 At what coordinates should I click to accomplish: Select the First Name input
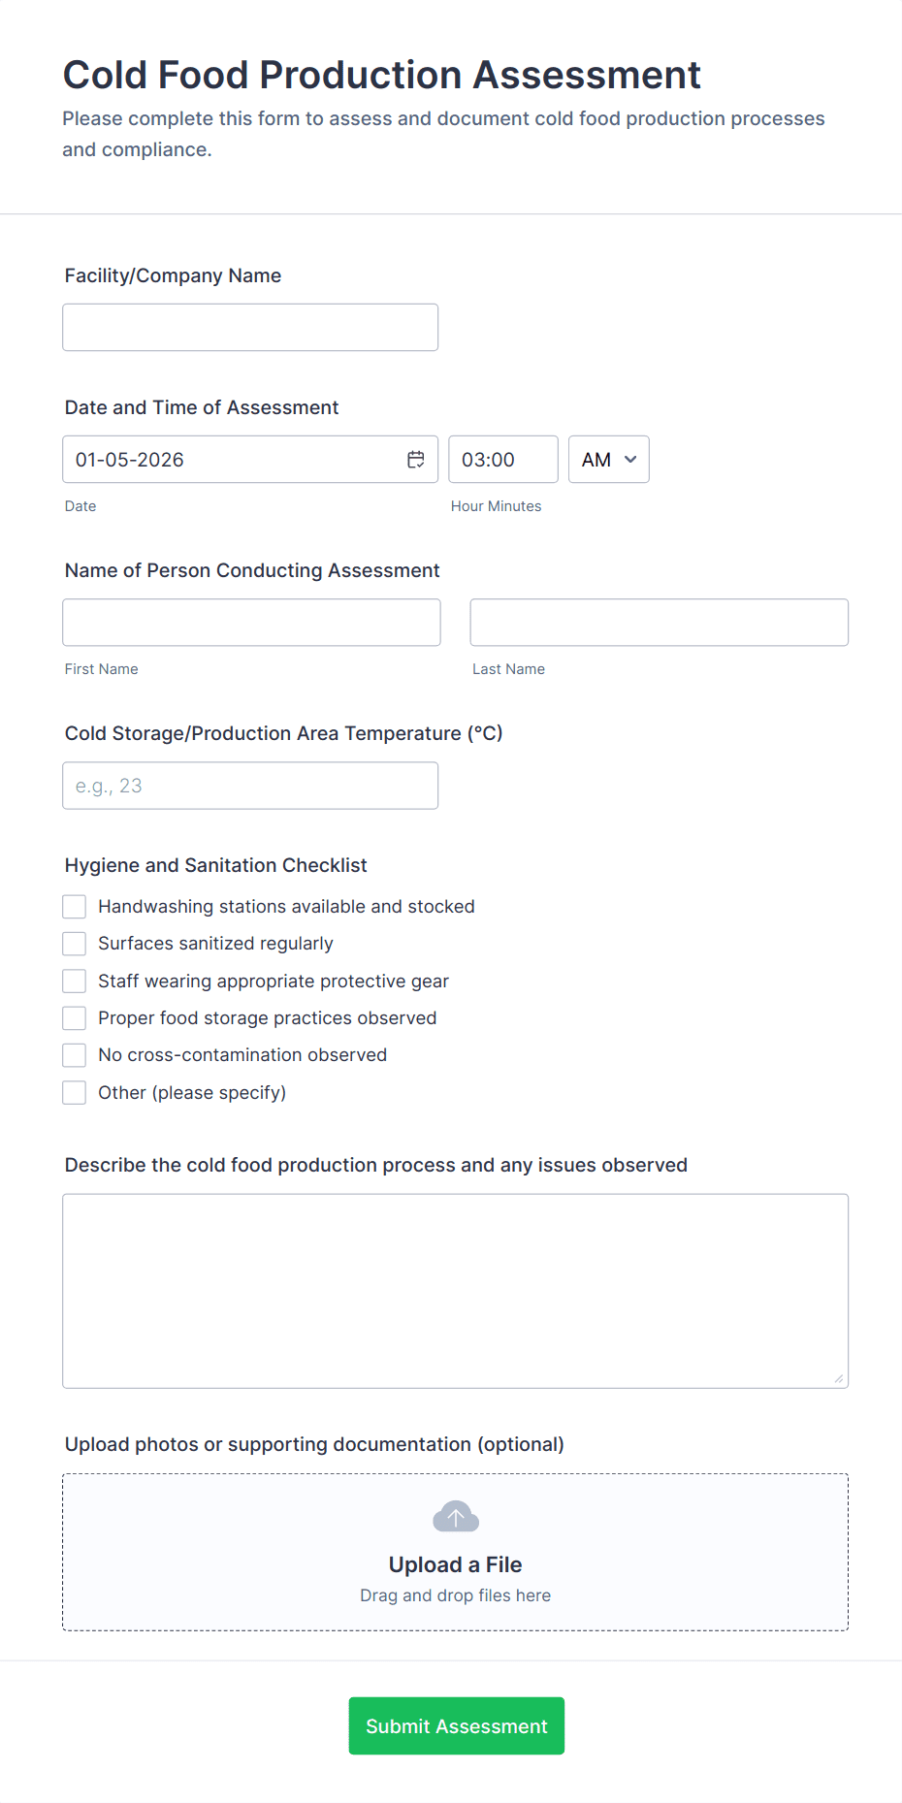[x=249, y=622]
